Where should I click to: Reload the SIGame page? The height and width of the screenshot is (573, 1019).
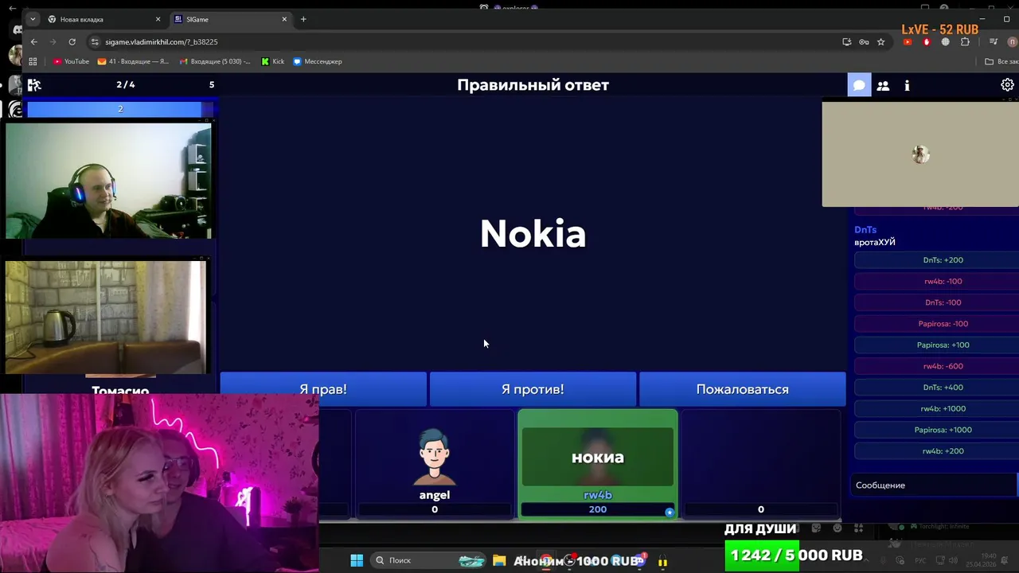point(72,41)
